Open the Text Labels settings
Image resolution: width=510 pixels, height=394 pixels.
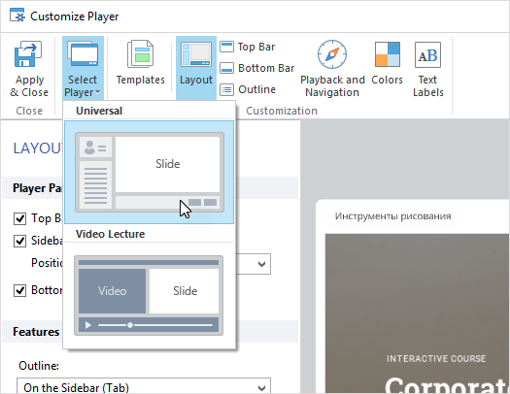click(x=427, y=69)
